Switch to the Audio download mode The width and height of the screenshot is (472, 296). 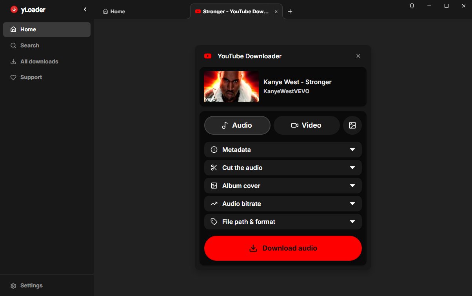click(237, 125)
